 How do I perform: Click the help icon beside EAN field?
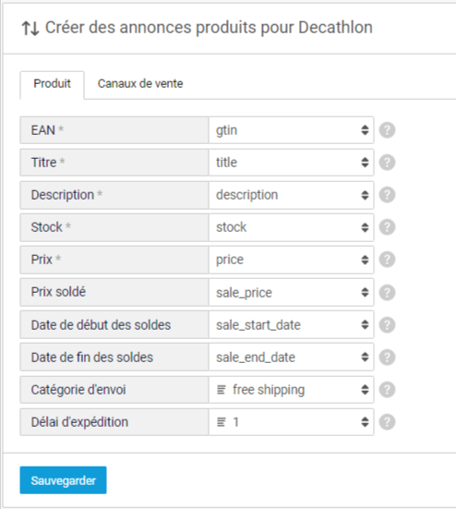click(x=388, y=130)
